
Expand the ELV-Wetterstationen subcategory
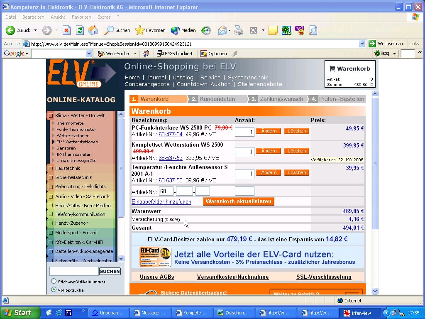pyautogui.click(x=77, y=142)
